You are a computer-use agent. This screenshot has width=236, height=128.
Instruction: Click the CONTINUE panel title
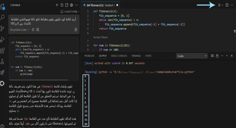click(15, 5)
